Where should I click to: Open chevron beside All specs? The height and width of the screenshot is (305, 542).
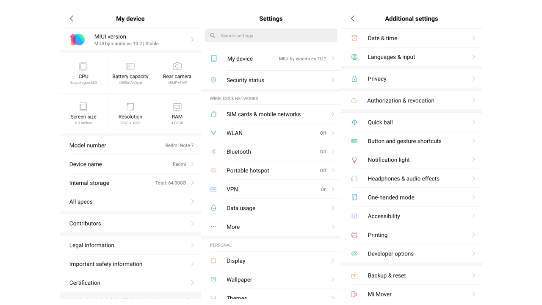tap(192, 202)
